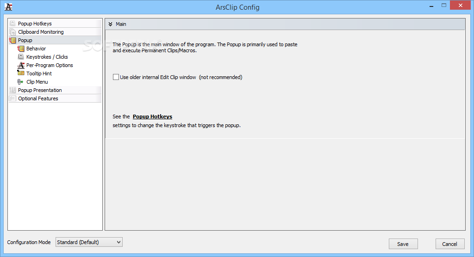This screenshot has width=474, height=257.
Task: Click the Save button
Action: tap(403, 244)
